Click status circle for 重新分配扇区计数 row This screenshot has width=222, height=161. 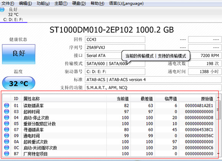pyautogui.click(x=7, y=123)
